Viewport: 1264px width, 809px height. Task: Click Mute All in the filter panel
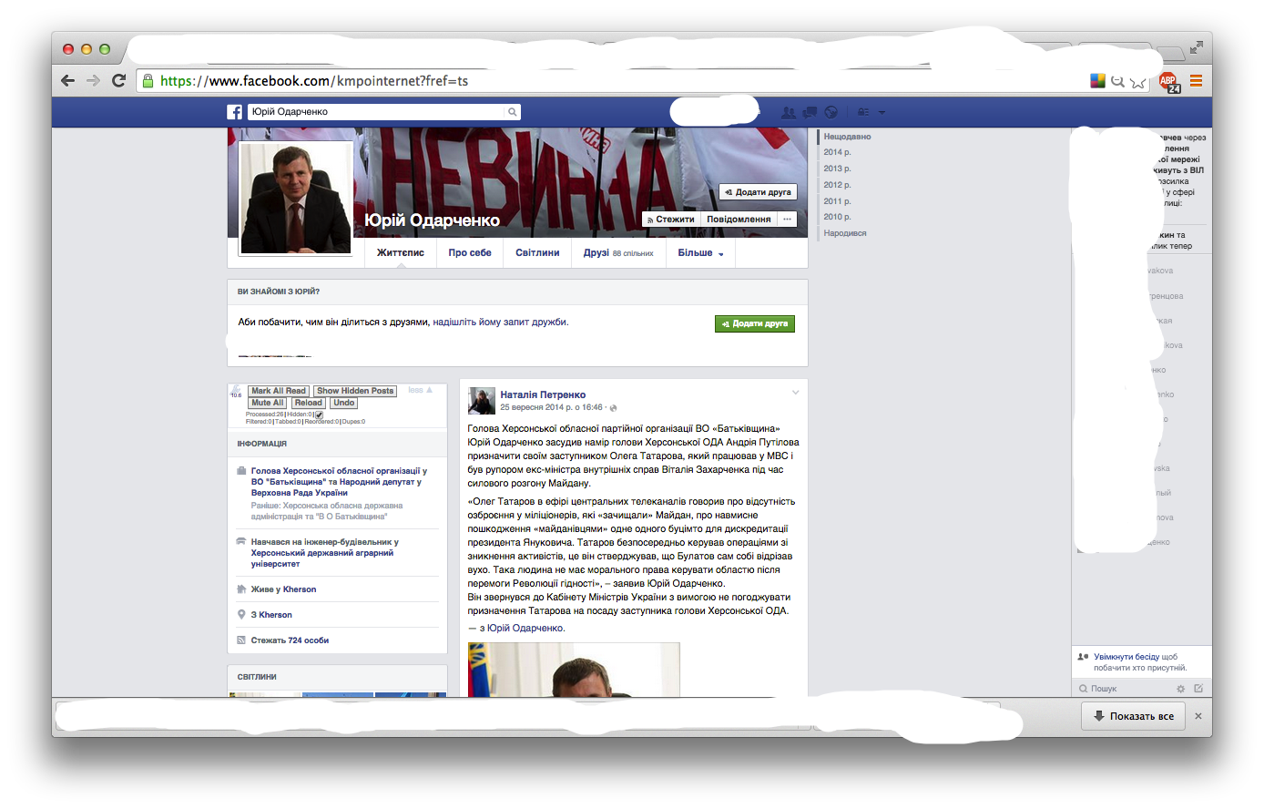[x=266, y=402]
